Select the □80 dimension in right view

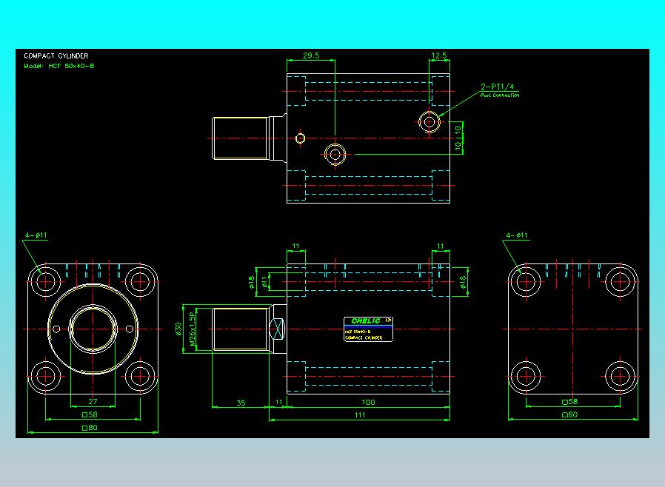(569, 414)
